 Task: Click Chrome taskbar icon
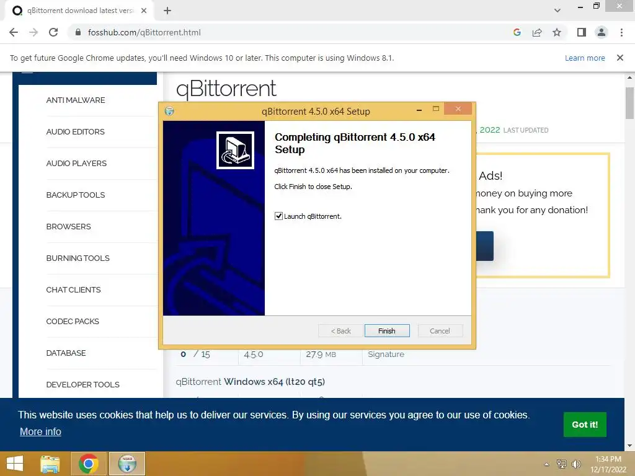click(x=89, y=464)
